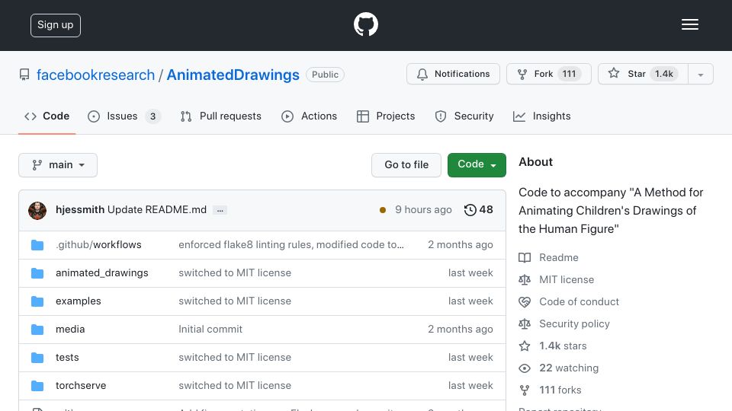Viewport: 732px width, 411px height.
Task: Open the tests folder
Action: 67,358
